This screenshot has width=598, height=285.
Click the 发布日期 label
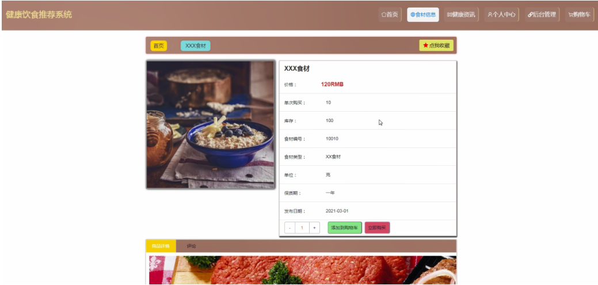(x=295, y=211)
